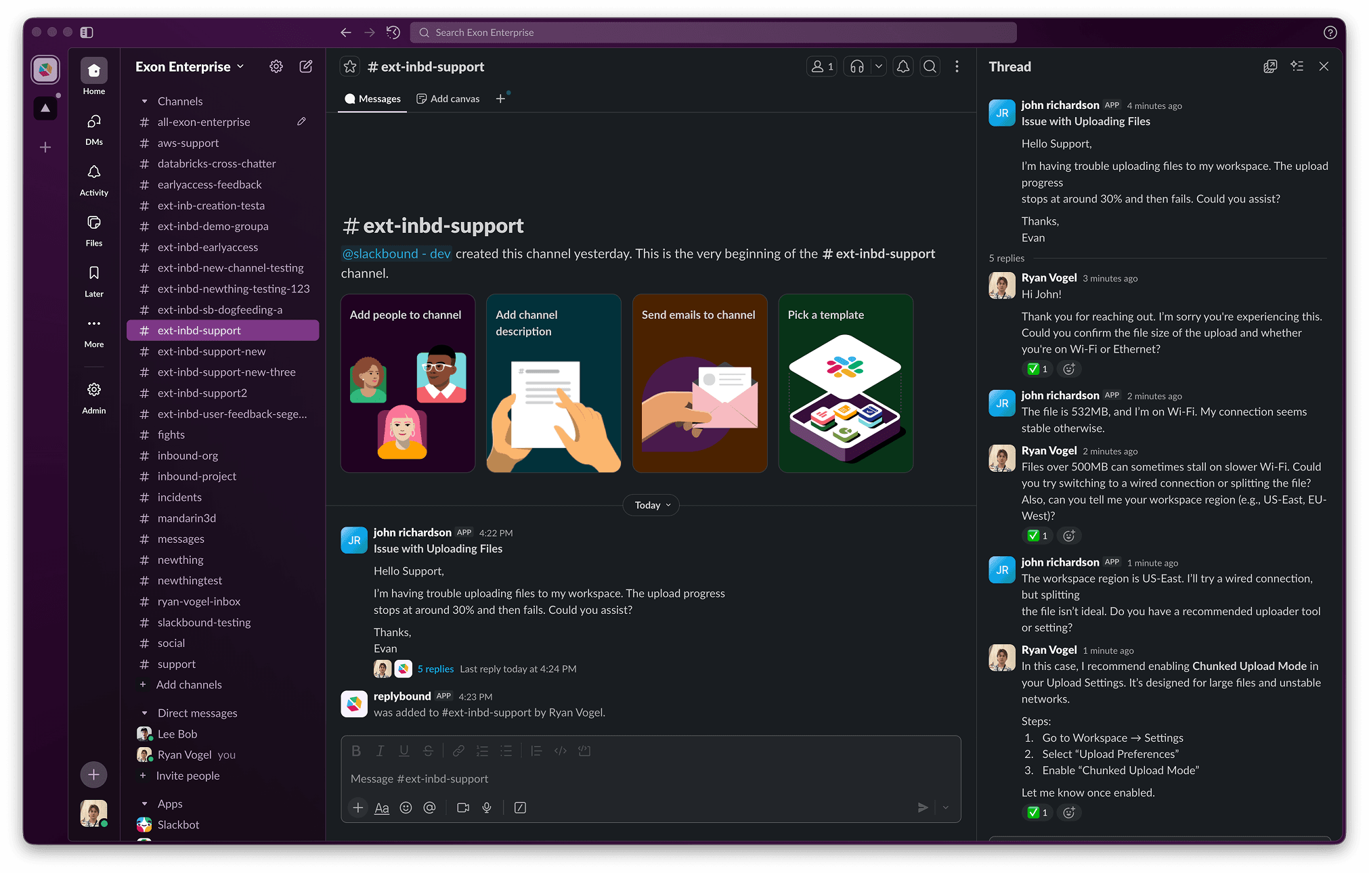Toggle code formatting in composer
Viewport: 1369px width, 873px height.
[x=561, y=751]
